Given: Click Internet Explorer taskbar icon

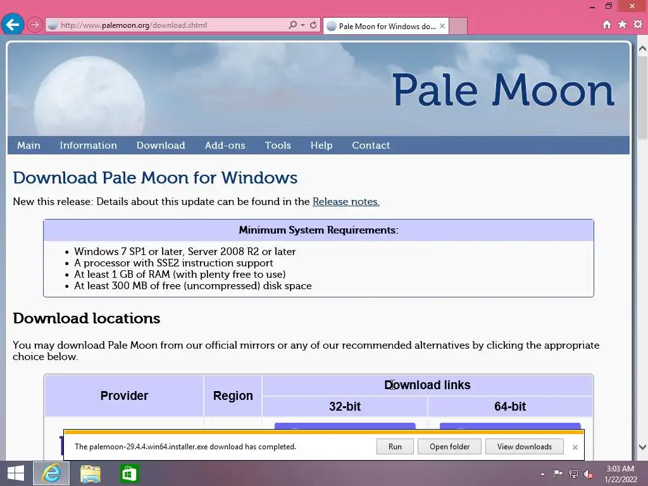Looking at the screenshot, I should (x=51, y=473).
